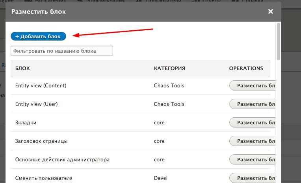Viewport: 301px width, 183px height.
Task: Click the + Добавить блок button
Action: tap(38, 36)
